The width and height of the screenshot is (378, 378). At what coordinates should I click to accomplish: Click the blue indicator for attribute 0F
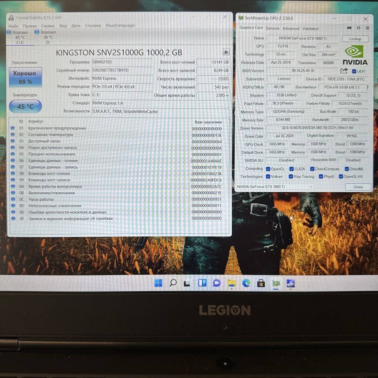tap(14, 218)
